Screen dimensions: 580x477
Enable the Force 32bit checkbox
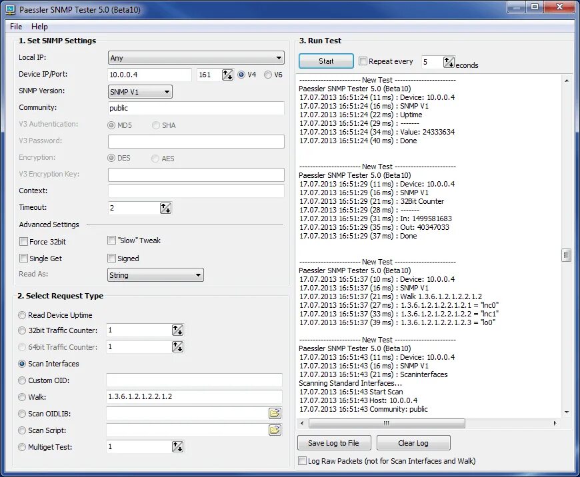pyautogui.click(x=23, y=241)
